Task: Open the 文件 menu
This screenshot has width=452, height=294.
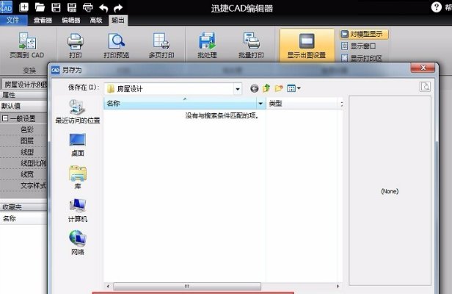Action: click(13, 20)
